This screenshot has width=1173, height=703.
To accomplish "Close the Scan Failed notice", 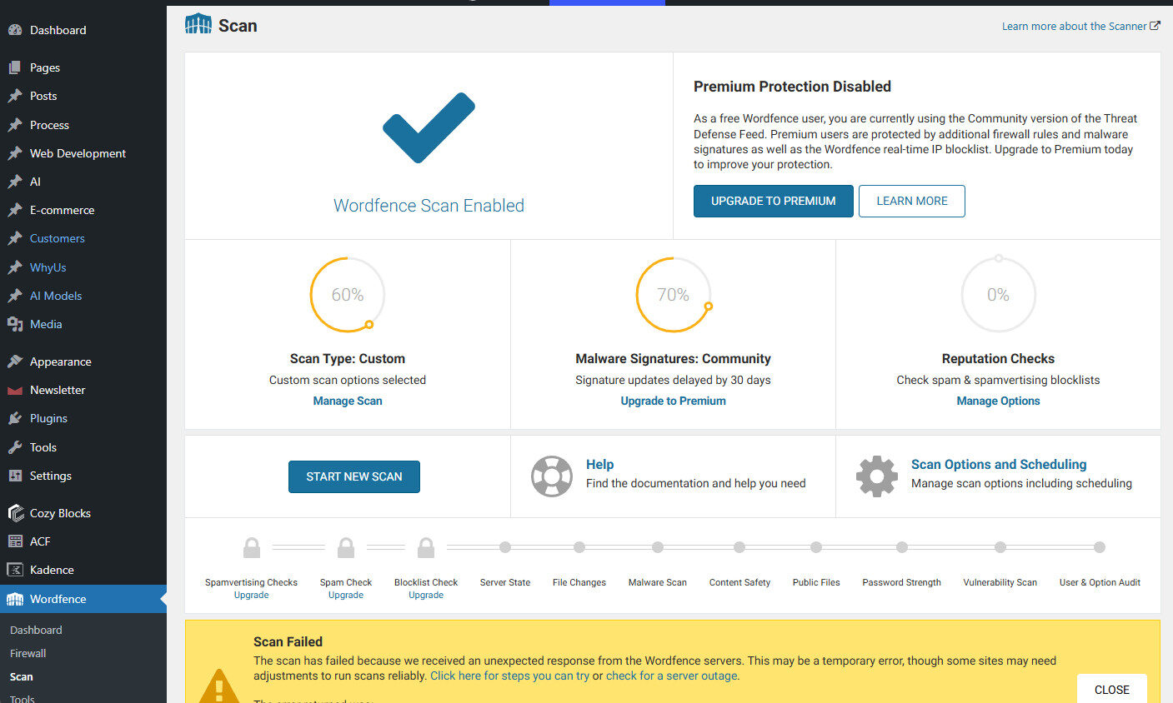I will pos(1112,689).
